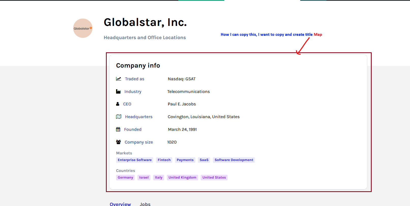This screenshot has width=410, height=206.
Task: Click the 1020 company size value
Action: 172,142
